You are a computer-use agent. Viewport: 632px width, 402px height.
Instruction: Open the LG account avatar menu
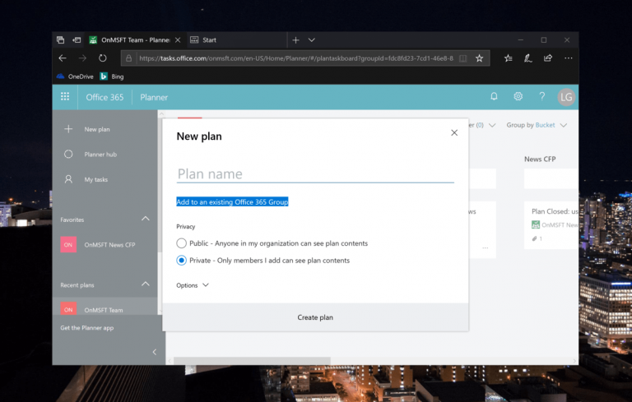click(566, 97)
